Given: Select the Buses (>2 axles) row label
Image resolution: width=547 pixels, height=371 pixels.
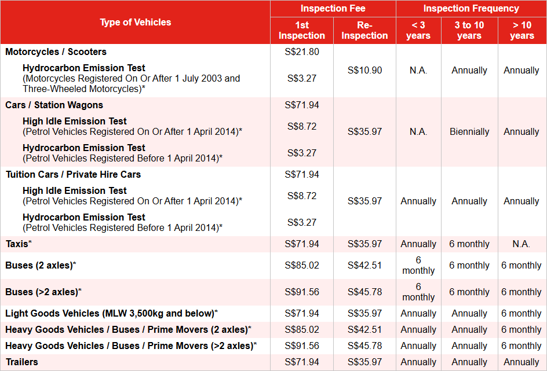Looking at the screenshot, I should click(x=42, y=292).
